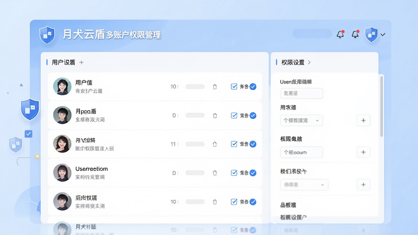Toggle the checkbox in 月ppo盾 row
The height and width of the screenshot is (235, 418).
[x=234, y=115]
